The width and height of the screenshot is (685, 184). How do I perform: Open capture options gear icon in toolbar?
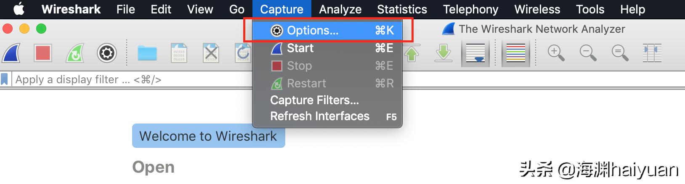pos(107,53)
